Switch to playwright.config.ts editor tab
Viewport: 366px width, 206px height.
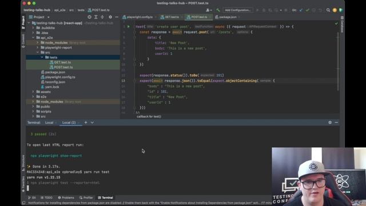140,17
